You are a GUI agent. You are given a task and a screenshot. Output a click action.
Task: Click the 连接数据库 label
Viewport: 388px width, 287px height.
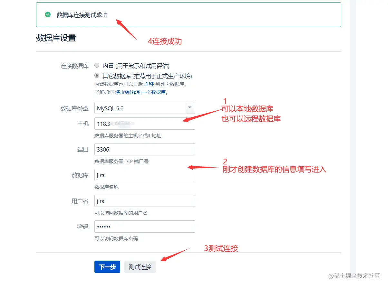click(74, 66)
